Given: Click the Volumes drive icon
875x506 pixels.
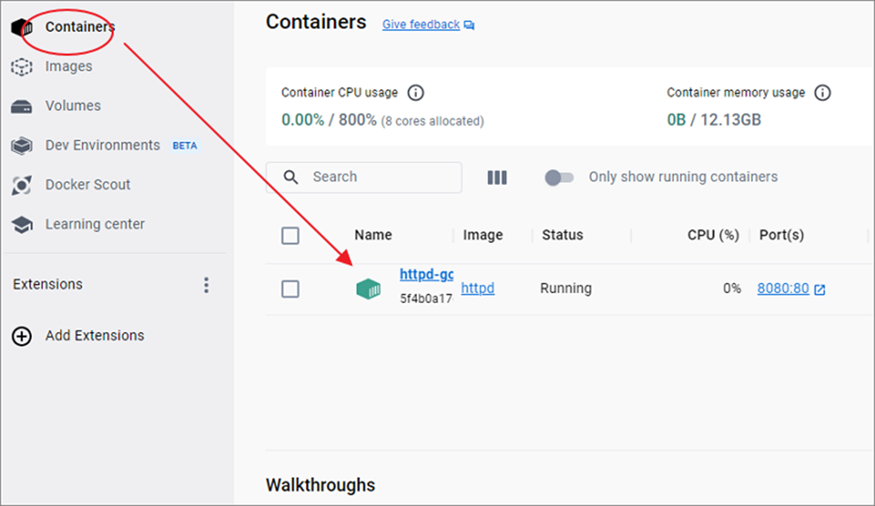Looking at the screenshot, I should pos(21,107).
